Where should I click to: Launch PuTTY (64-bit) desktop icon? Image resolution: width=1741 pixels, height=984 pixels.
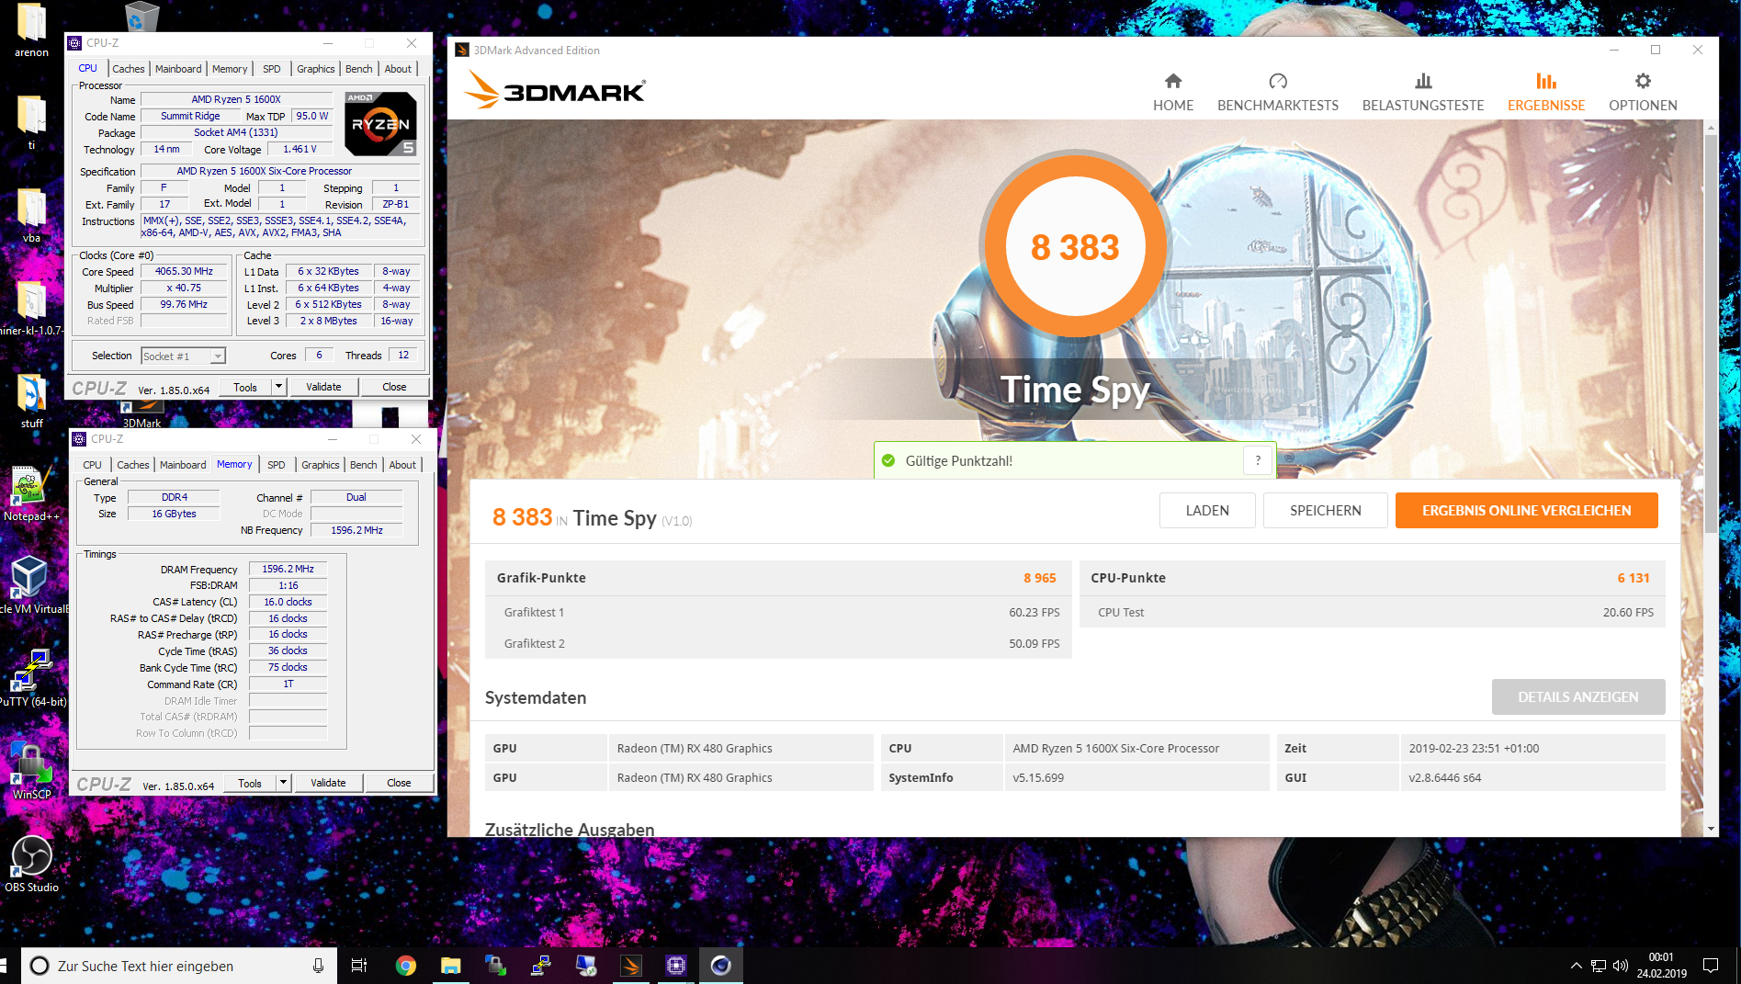(x=31, y=678)
